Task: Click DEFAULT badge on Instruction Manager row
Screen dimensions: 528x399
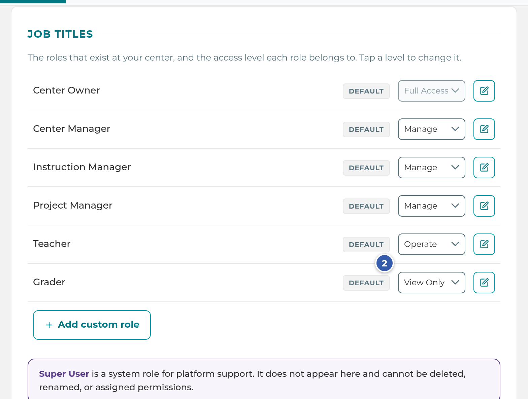Action: [366, 168]
